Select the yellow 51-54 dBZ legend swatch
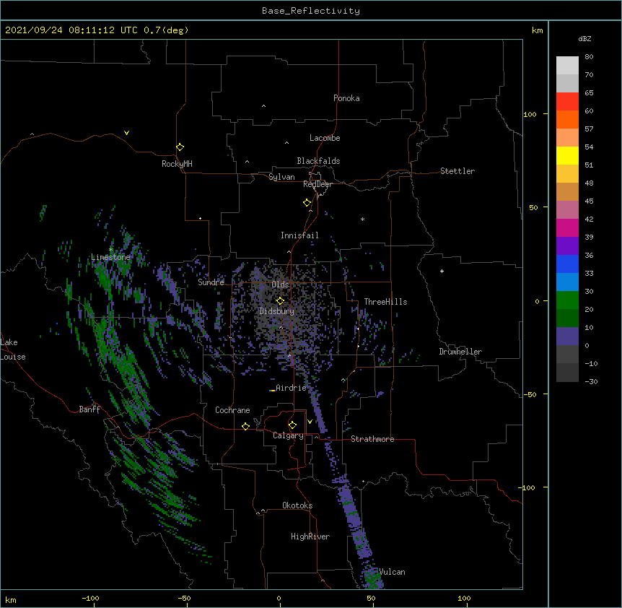Screen dimensions: 622x608 click(567, 155)
